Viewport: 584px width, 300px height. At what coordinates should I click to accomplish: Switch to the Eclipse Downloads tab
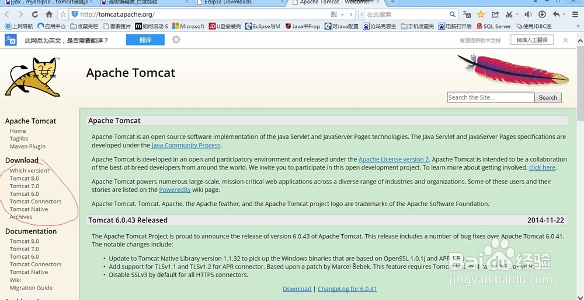pyautogui.click(x=240, y=2)
